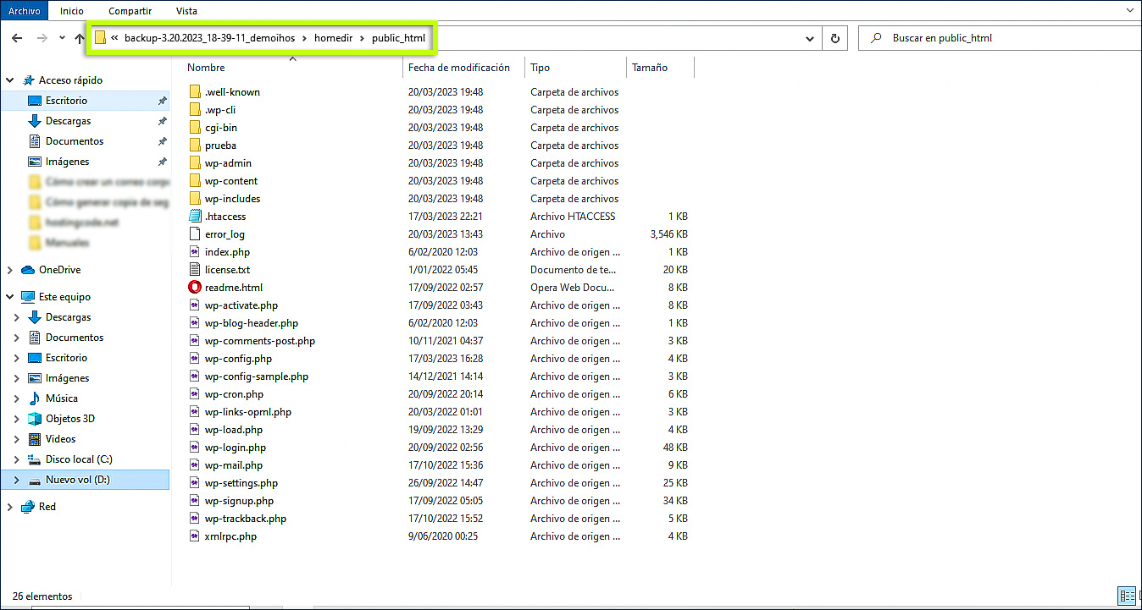Expand the Red tree node
Viewport: 1142px width, 610px height.
coord(10,507)
